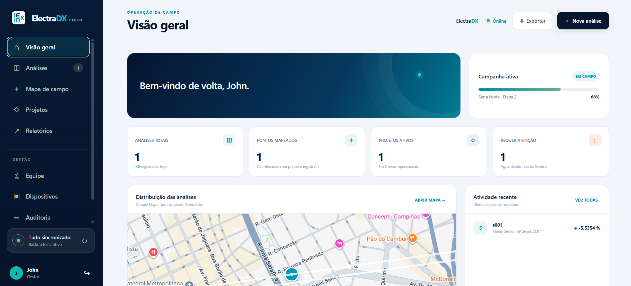Click the Projetos ativos card icon

coord(473,140)
